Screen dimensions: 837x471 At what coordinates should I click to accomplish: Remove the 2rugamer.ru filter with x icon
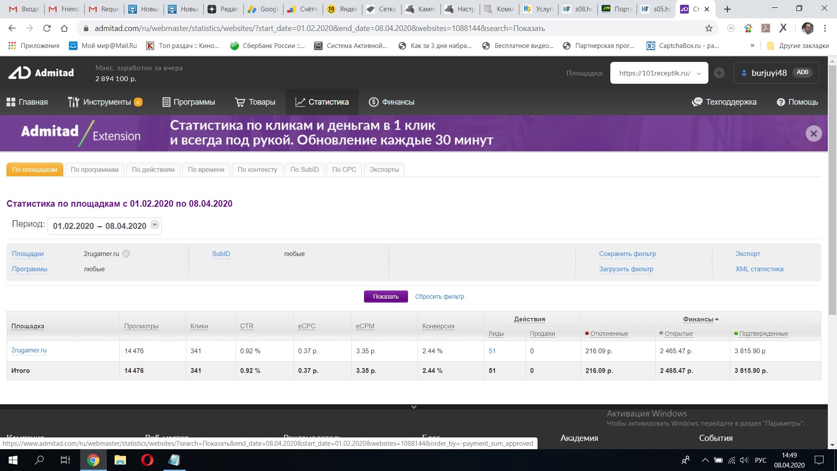click(x=126, y=254)
